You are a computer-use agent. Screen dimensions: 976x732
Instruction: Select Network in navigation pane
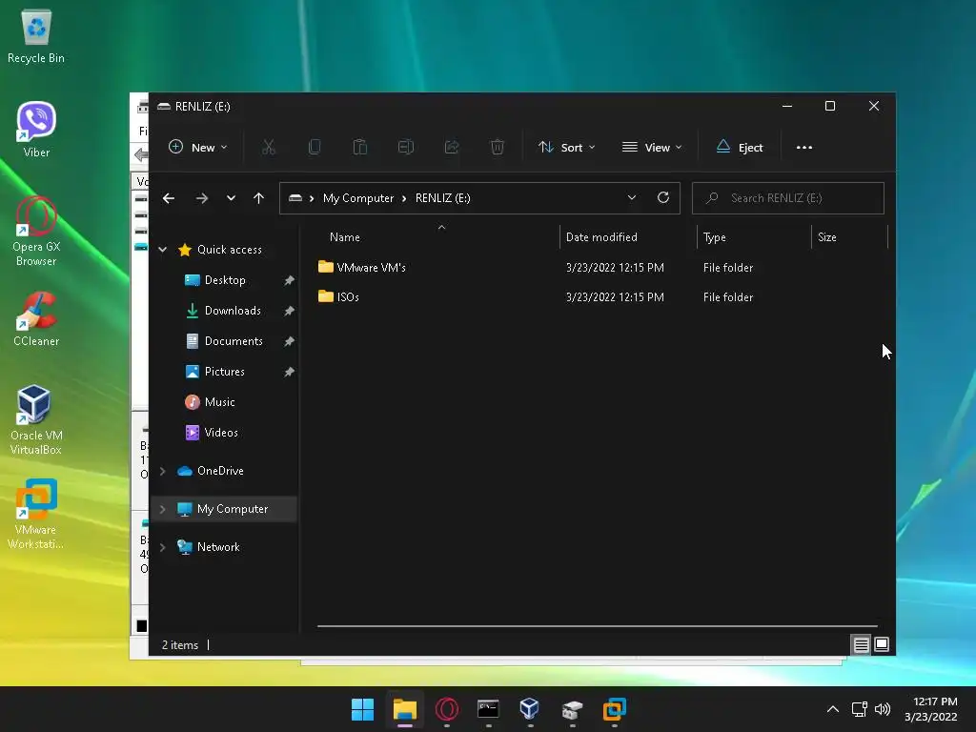218,547
